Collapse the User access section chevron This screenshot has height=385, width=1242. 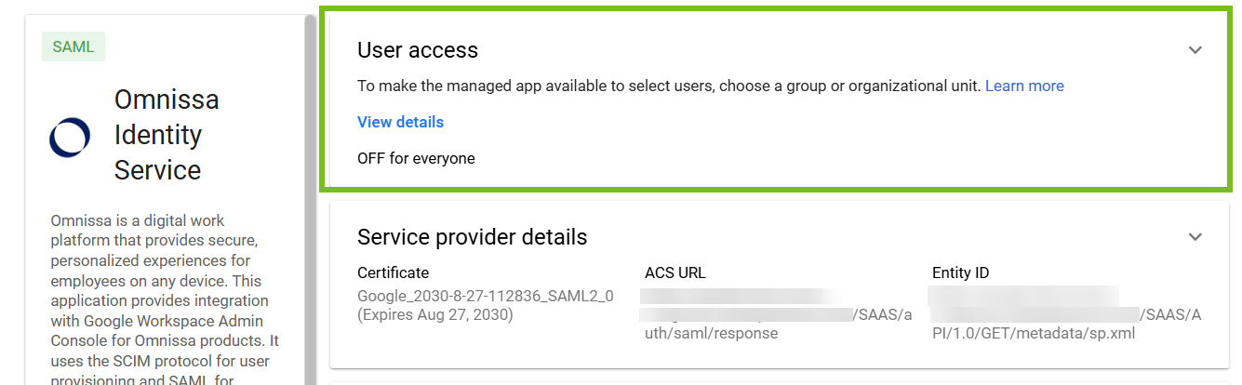(x=1195, y=50)
